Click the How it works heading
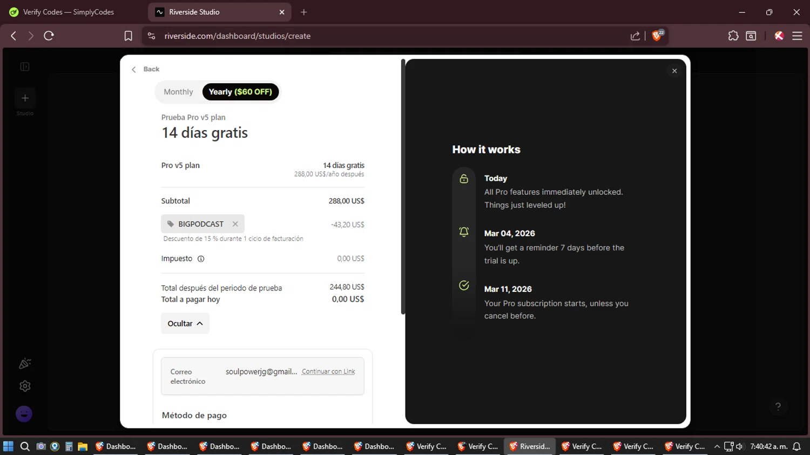This screenshot has width=810, height=455. tap(486, 150)
